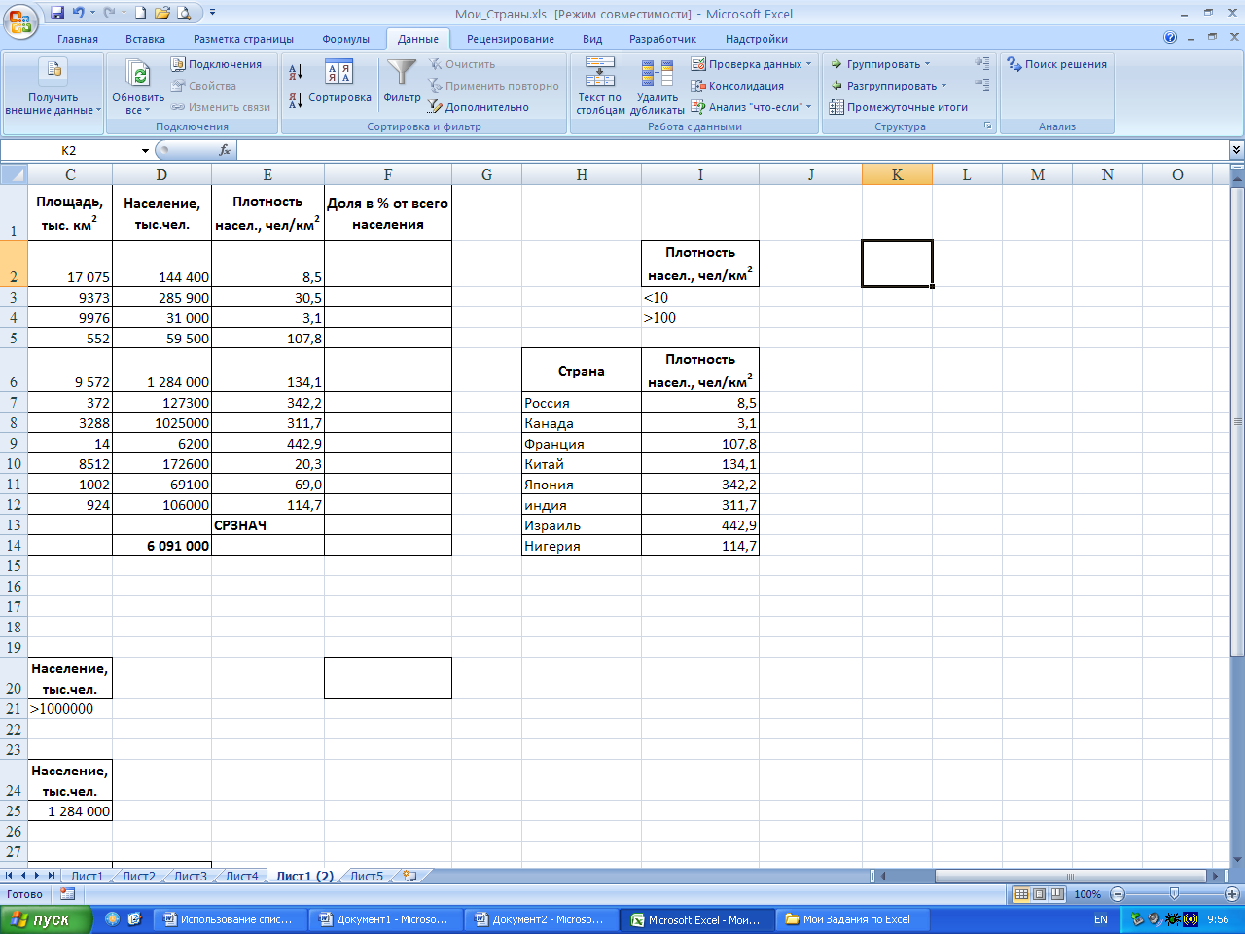The image size is (1245, 934).
Task: Select cell containing Израиль
Action: [x=582, y=525]
